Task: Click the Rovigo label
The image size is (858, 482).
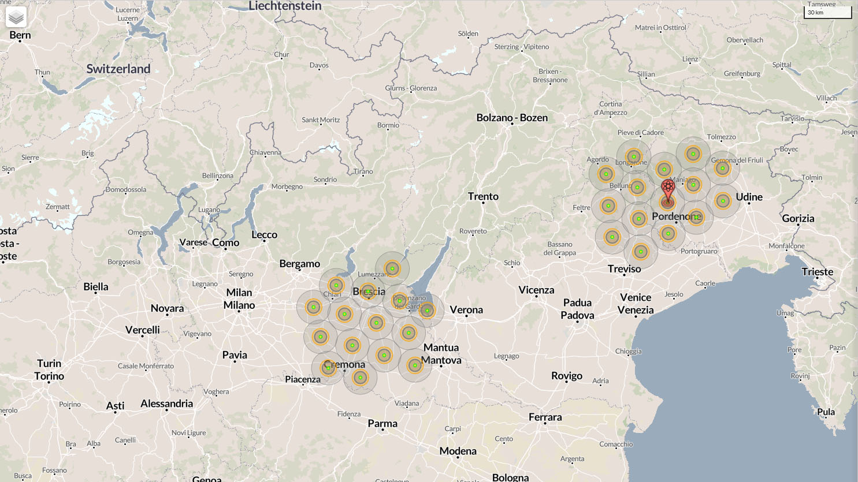Action: coord(567,376)
